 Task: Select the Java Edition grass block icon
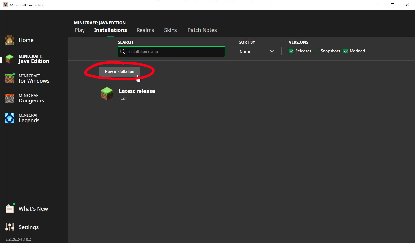pyautogui.click(x=10, y=59)
